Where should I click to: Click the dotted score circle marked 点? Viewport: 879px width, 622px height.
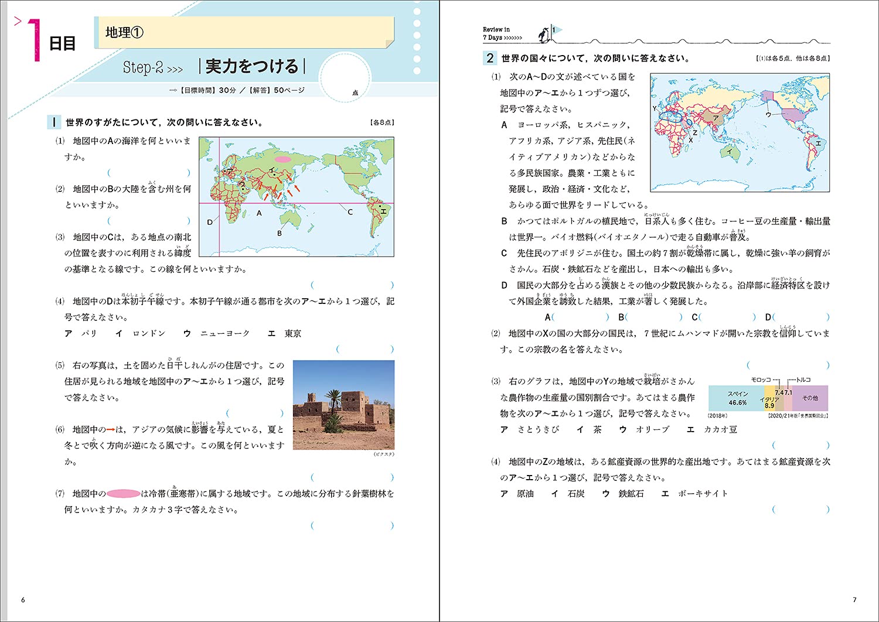[x=345, y=77]
